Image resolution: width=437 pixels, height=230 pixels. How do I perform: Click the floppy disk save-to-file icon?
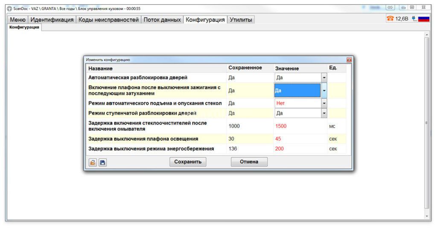point(102,162)
